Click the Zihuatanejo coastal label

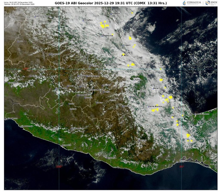click(x=27, y=126)
